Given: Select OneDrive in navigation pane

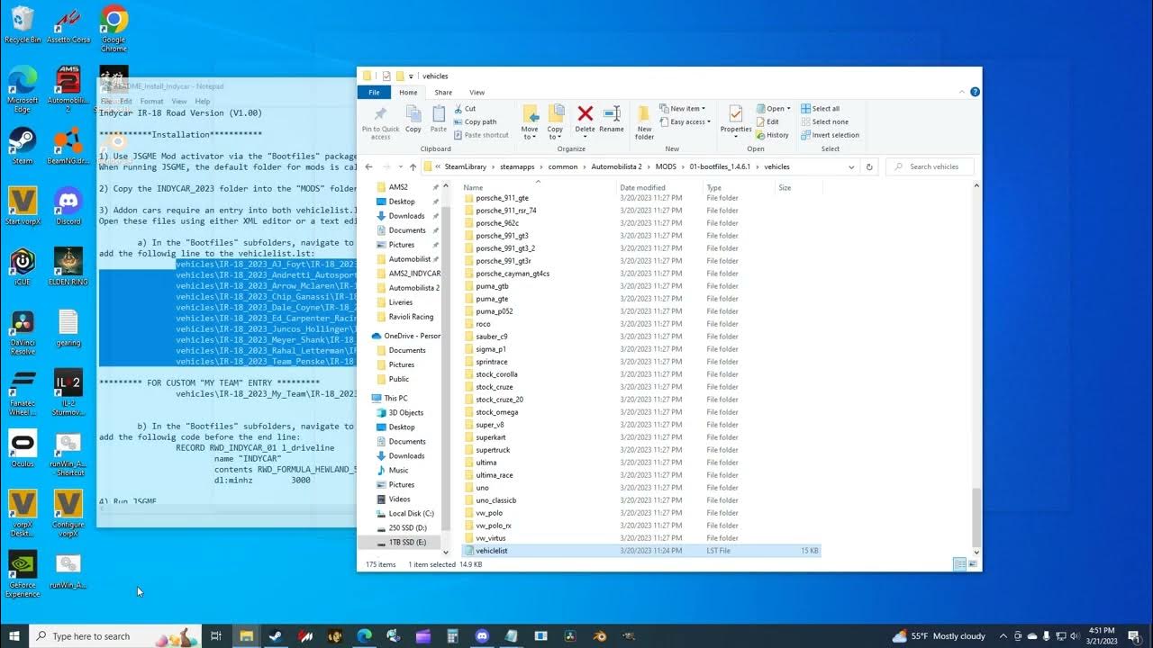Looking at the screenshot, I should (406, 336).
